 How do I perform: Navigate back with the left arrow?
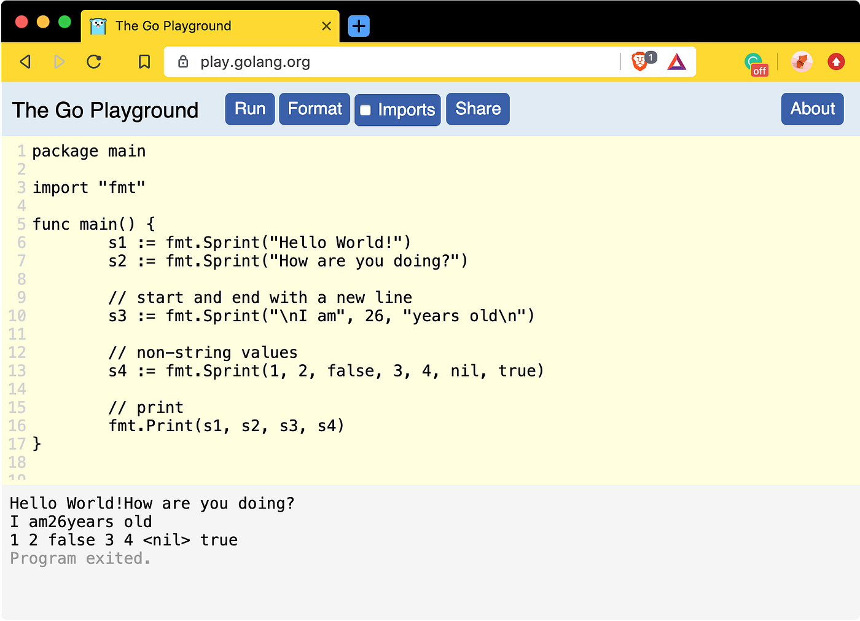25,61
